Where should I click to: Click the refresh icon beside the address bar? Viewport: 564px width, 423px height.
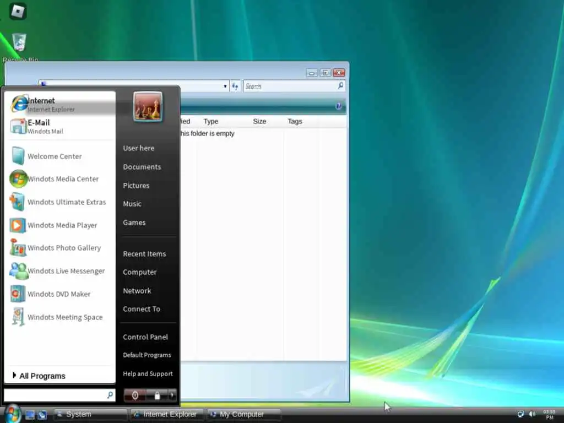tap(235, 86)
